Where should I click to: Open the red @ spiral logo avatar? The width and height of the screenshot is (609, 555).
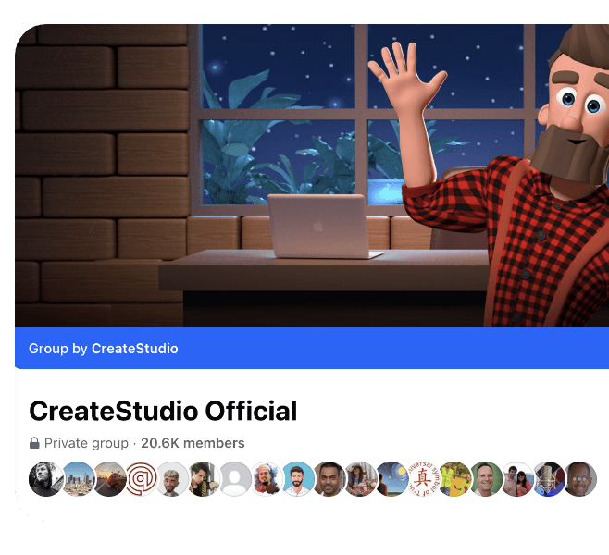point(142,479)
